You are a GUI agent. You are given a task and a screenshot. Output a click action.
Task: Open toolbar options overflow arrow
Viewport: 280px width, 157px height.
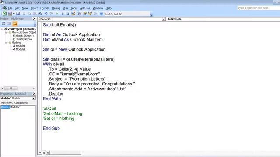tap(151, 15)
